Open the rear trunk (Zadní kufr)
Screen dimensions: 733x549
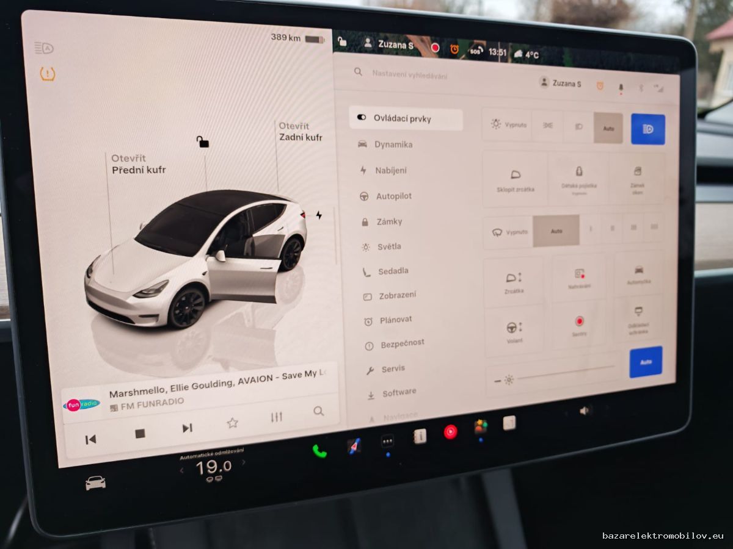301,131
